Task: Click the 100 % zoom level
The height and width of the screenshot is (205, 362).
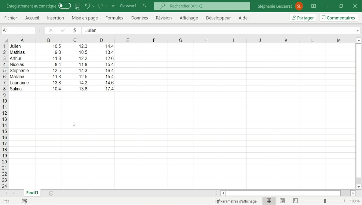Action: point(355,201)
